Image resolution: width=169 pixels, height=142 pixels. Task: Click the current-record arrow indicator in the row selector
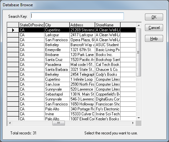(x=13, y=30)
